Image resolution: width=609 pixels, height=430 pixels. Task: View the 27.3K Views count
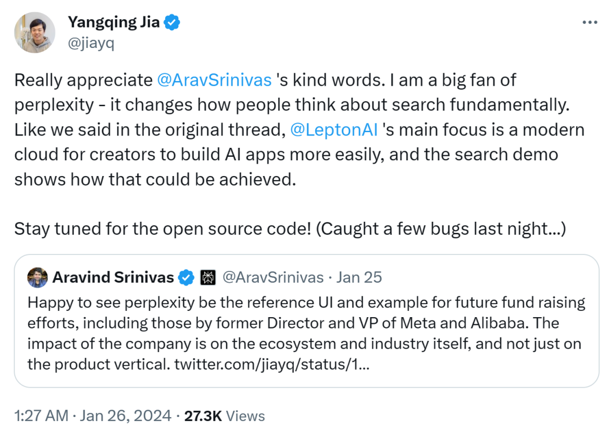click(224, 416)
